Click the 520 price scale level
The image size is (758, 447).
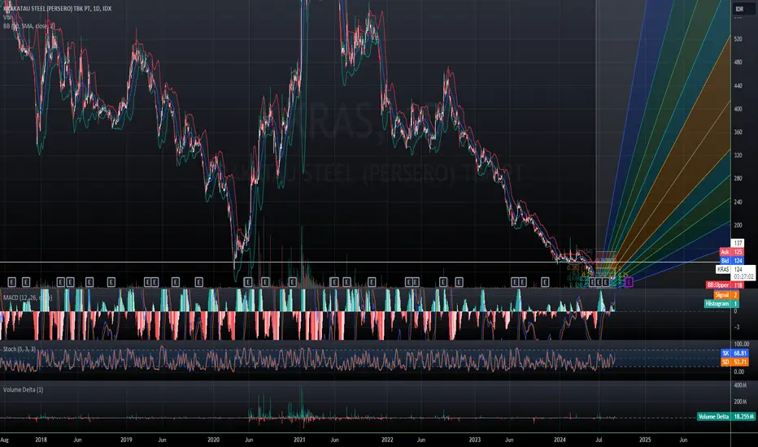(738, 39)
